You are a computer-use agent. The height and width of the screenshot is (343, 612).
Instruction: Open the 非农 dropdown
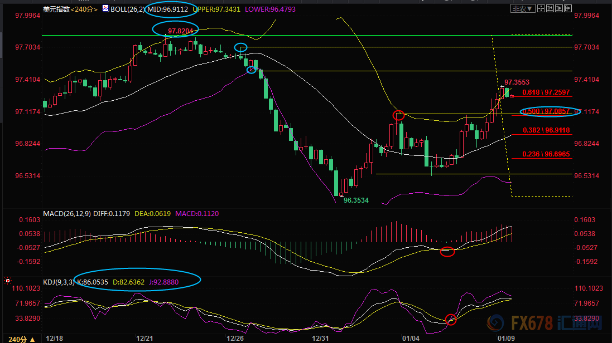[x=523, y=8]
